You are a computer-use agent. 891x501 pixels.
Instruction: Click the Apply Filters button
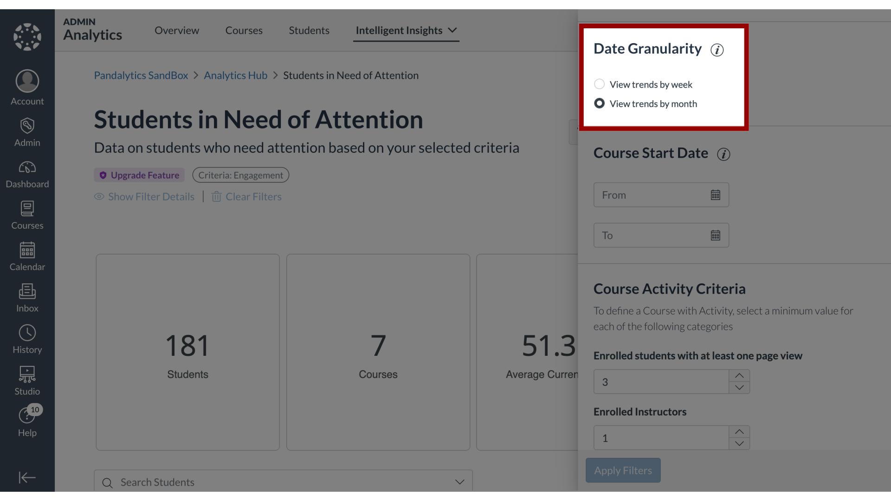tap(622, 470)
